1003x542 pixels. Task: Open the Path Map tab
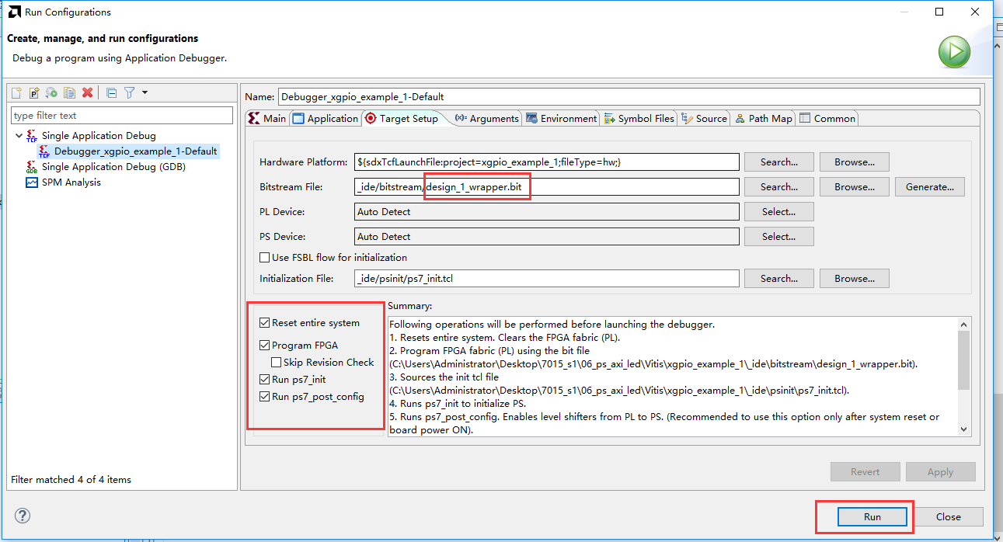coord(764,118)
